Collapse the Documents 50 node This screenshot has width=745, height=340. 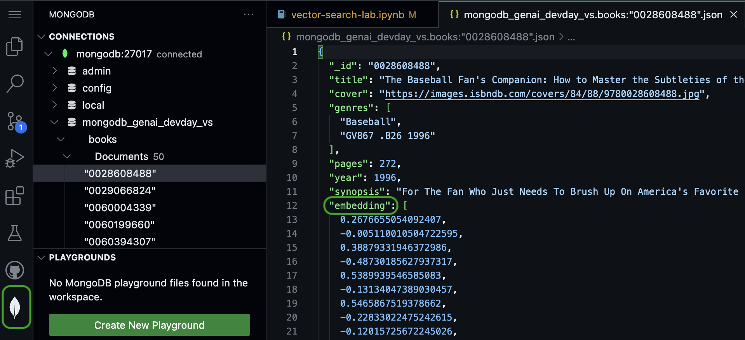click(67, 156)
